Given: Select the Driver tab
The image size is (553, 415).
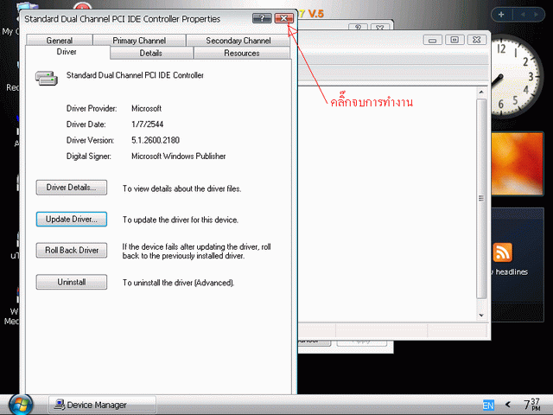Looking at the screenshot, I should point(67,52).
